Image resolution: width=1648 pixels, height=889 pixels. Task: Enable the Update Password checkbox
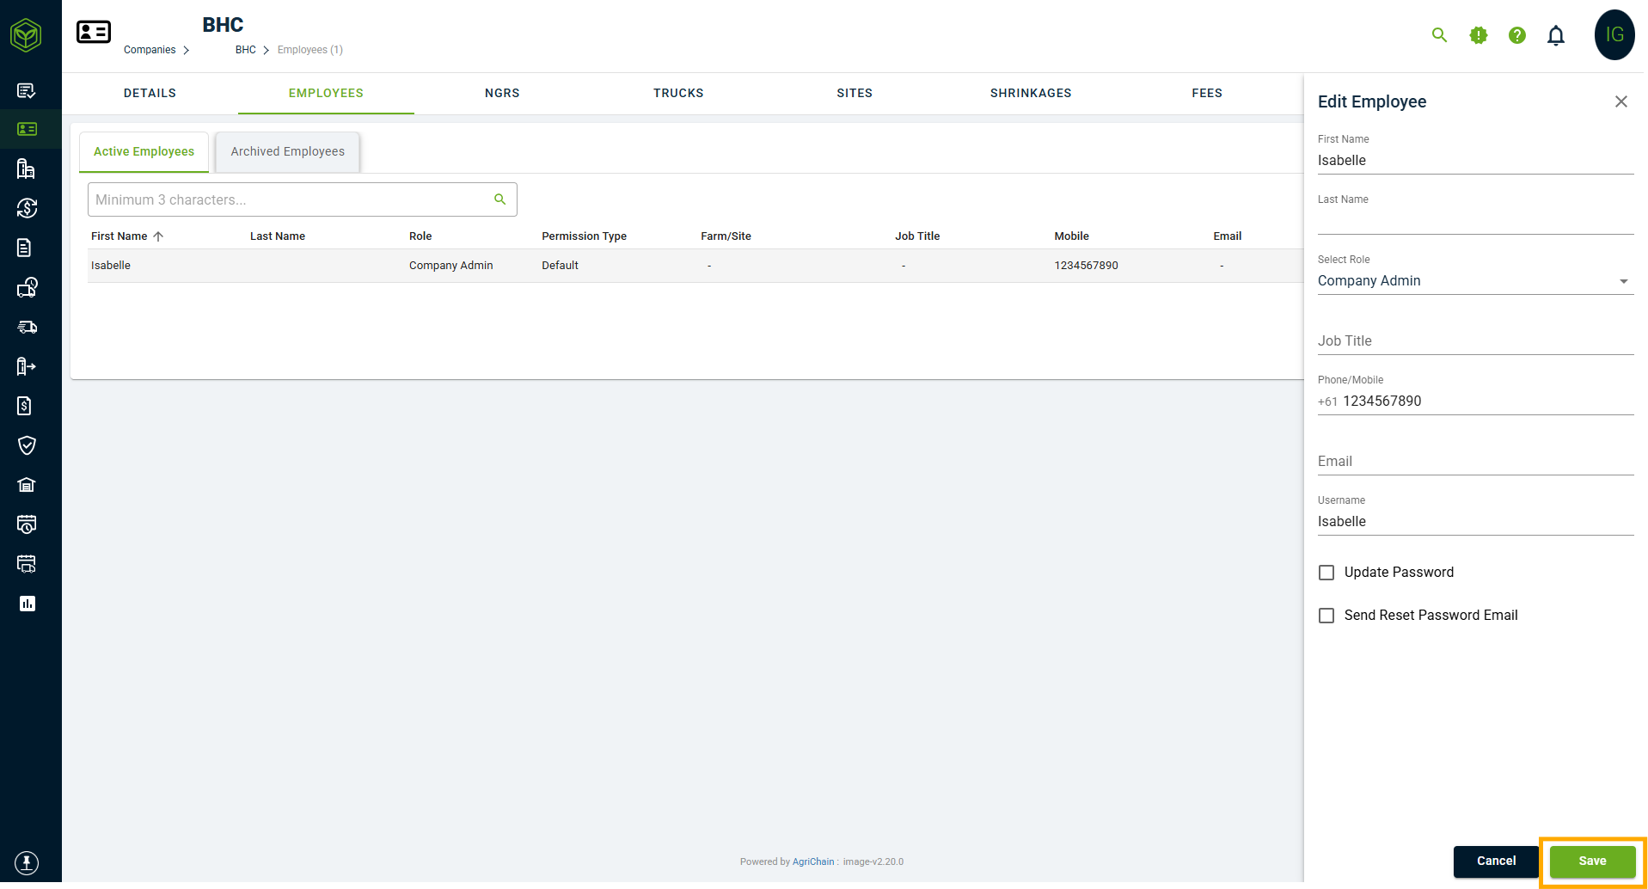point(1326,573)
